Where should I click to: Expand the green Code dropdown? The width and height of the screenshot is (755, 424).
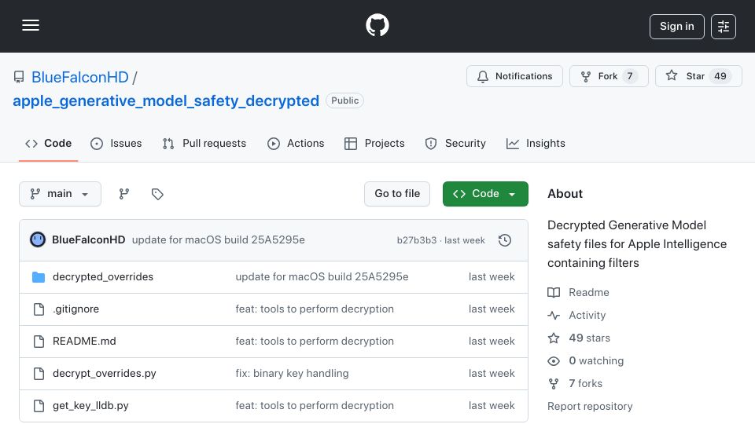coord(485,194)
